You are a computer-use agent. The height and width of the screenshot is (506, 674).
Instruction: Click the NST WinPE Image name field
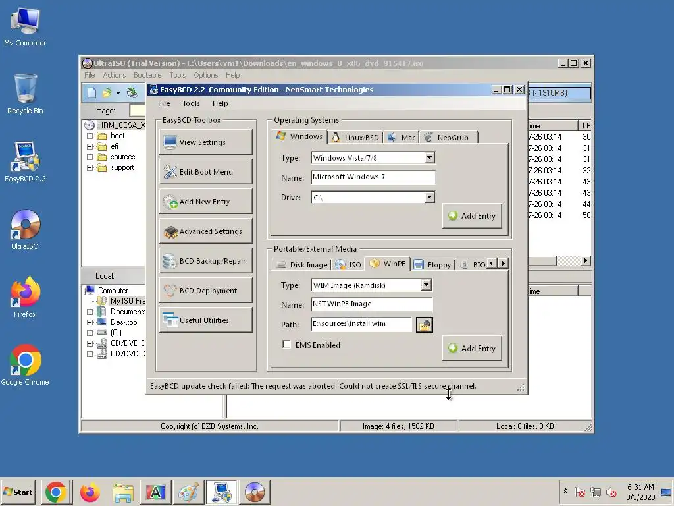pos(371,304)
